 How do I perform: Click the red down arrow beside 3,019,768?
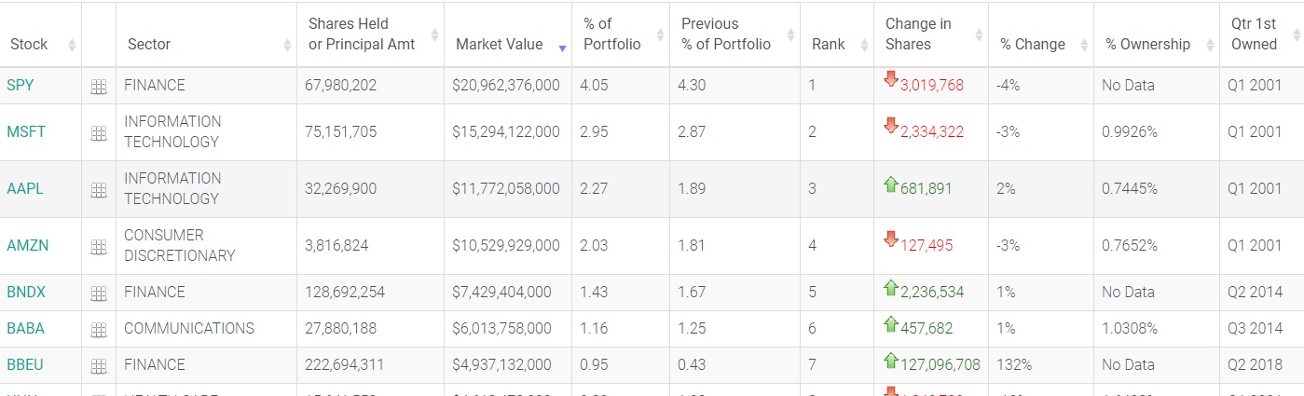890,80
